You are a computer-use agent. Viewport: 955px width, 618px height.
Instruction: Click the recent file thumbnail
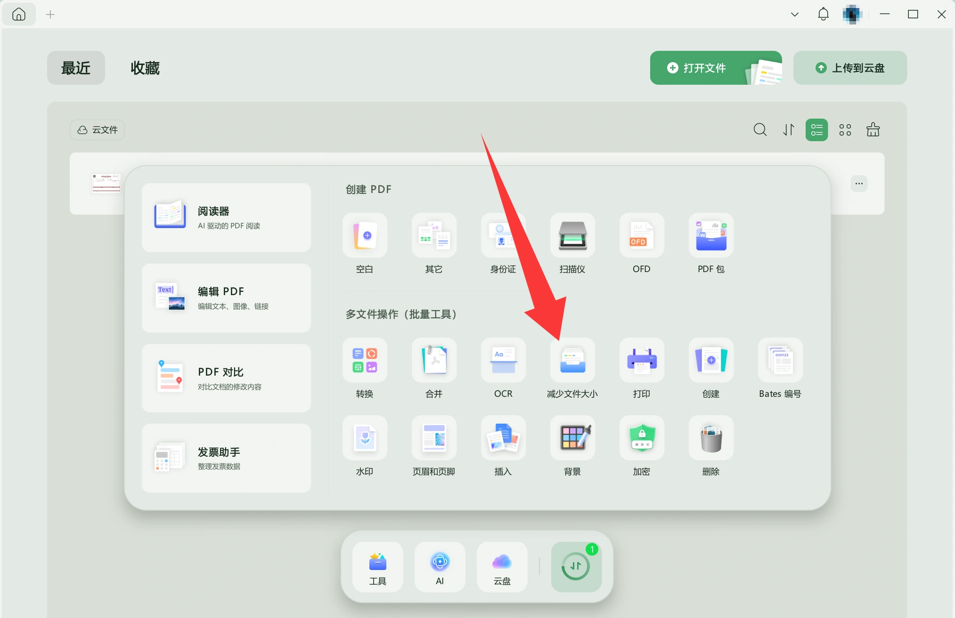tap(106, 183)
